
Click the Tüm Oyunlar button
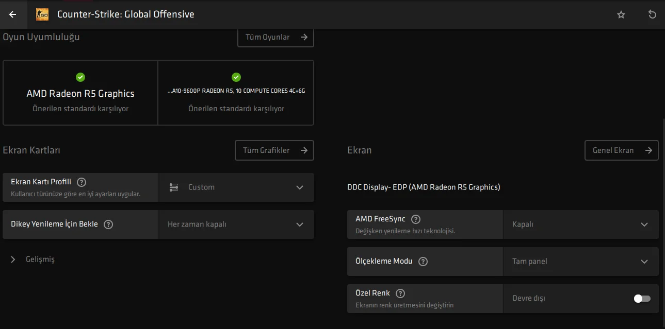275,37
